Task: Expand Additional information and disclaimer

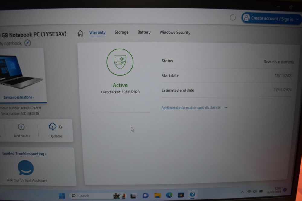Action: point(194,108)
